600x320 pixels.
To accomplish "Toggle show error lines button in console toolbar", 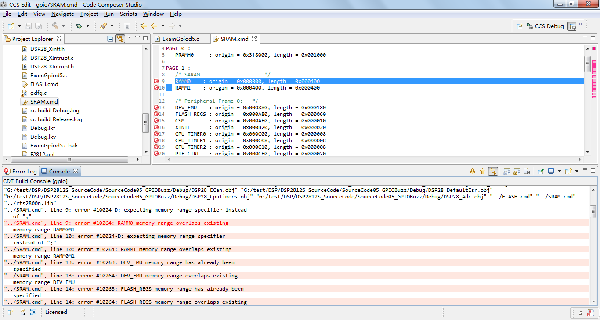I will [493, 171].
